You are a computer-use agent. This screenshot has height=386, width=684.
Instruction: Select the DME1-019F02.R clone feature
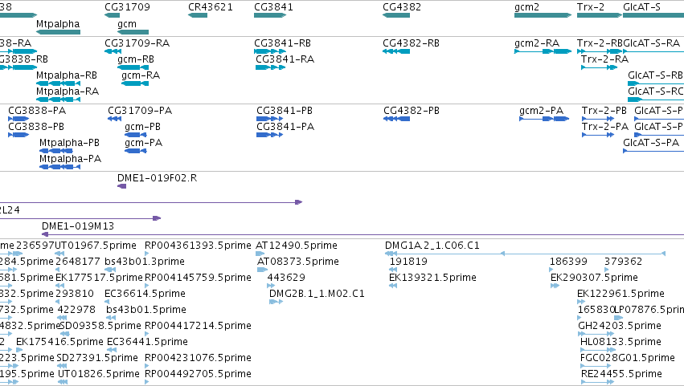(121, 186)
